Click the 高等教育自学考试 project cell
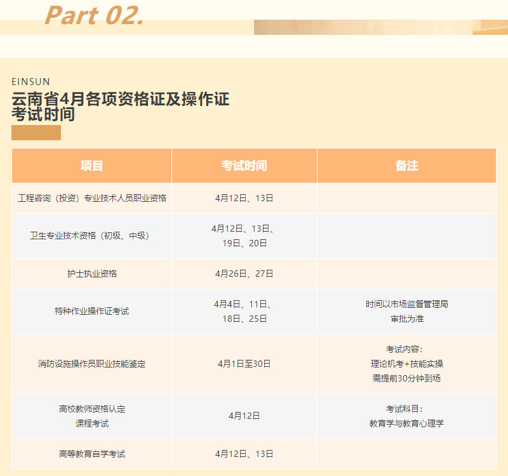 pyautogui.click(x=91, y=454)
